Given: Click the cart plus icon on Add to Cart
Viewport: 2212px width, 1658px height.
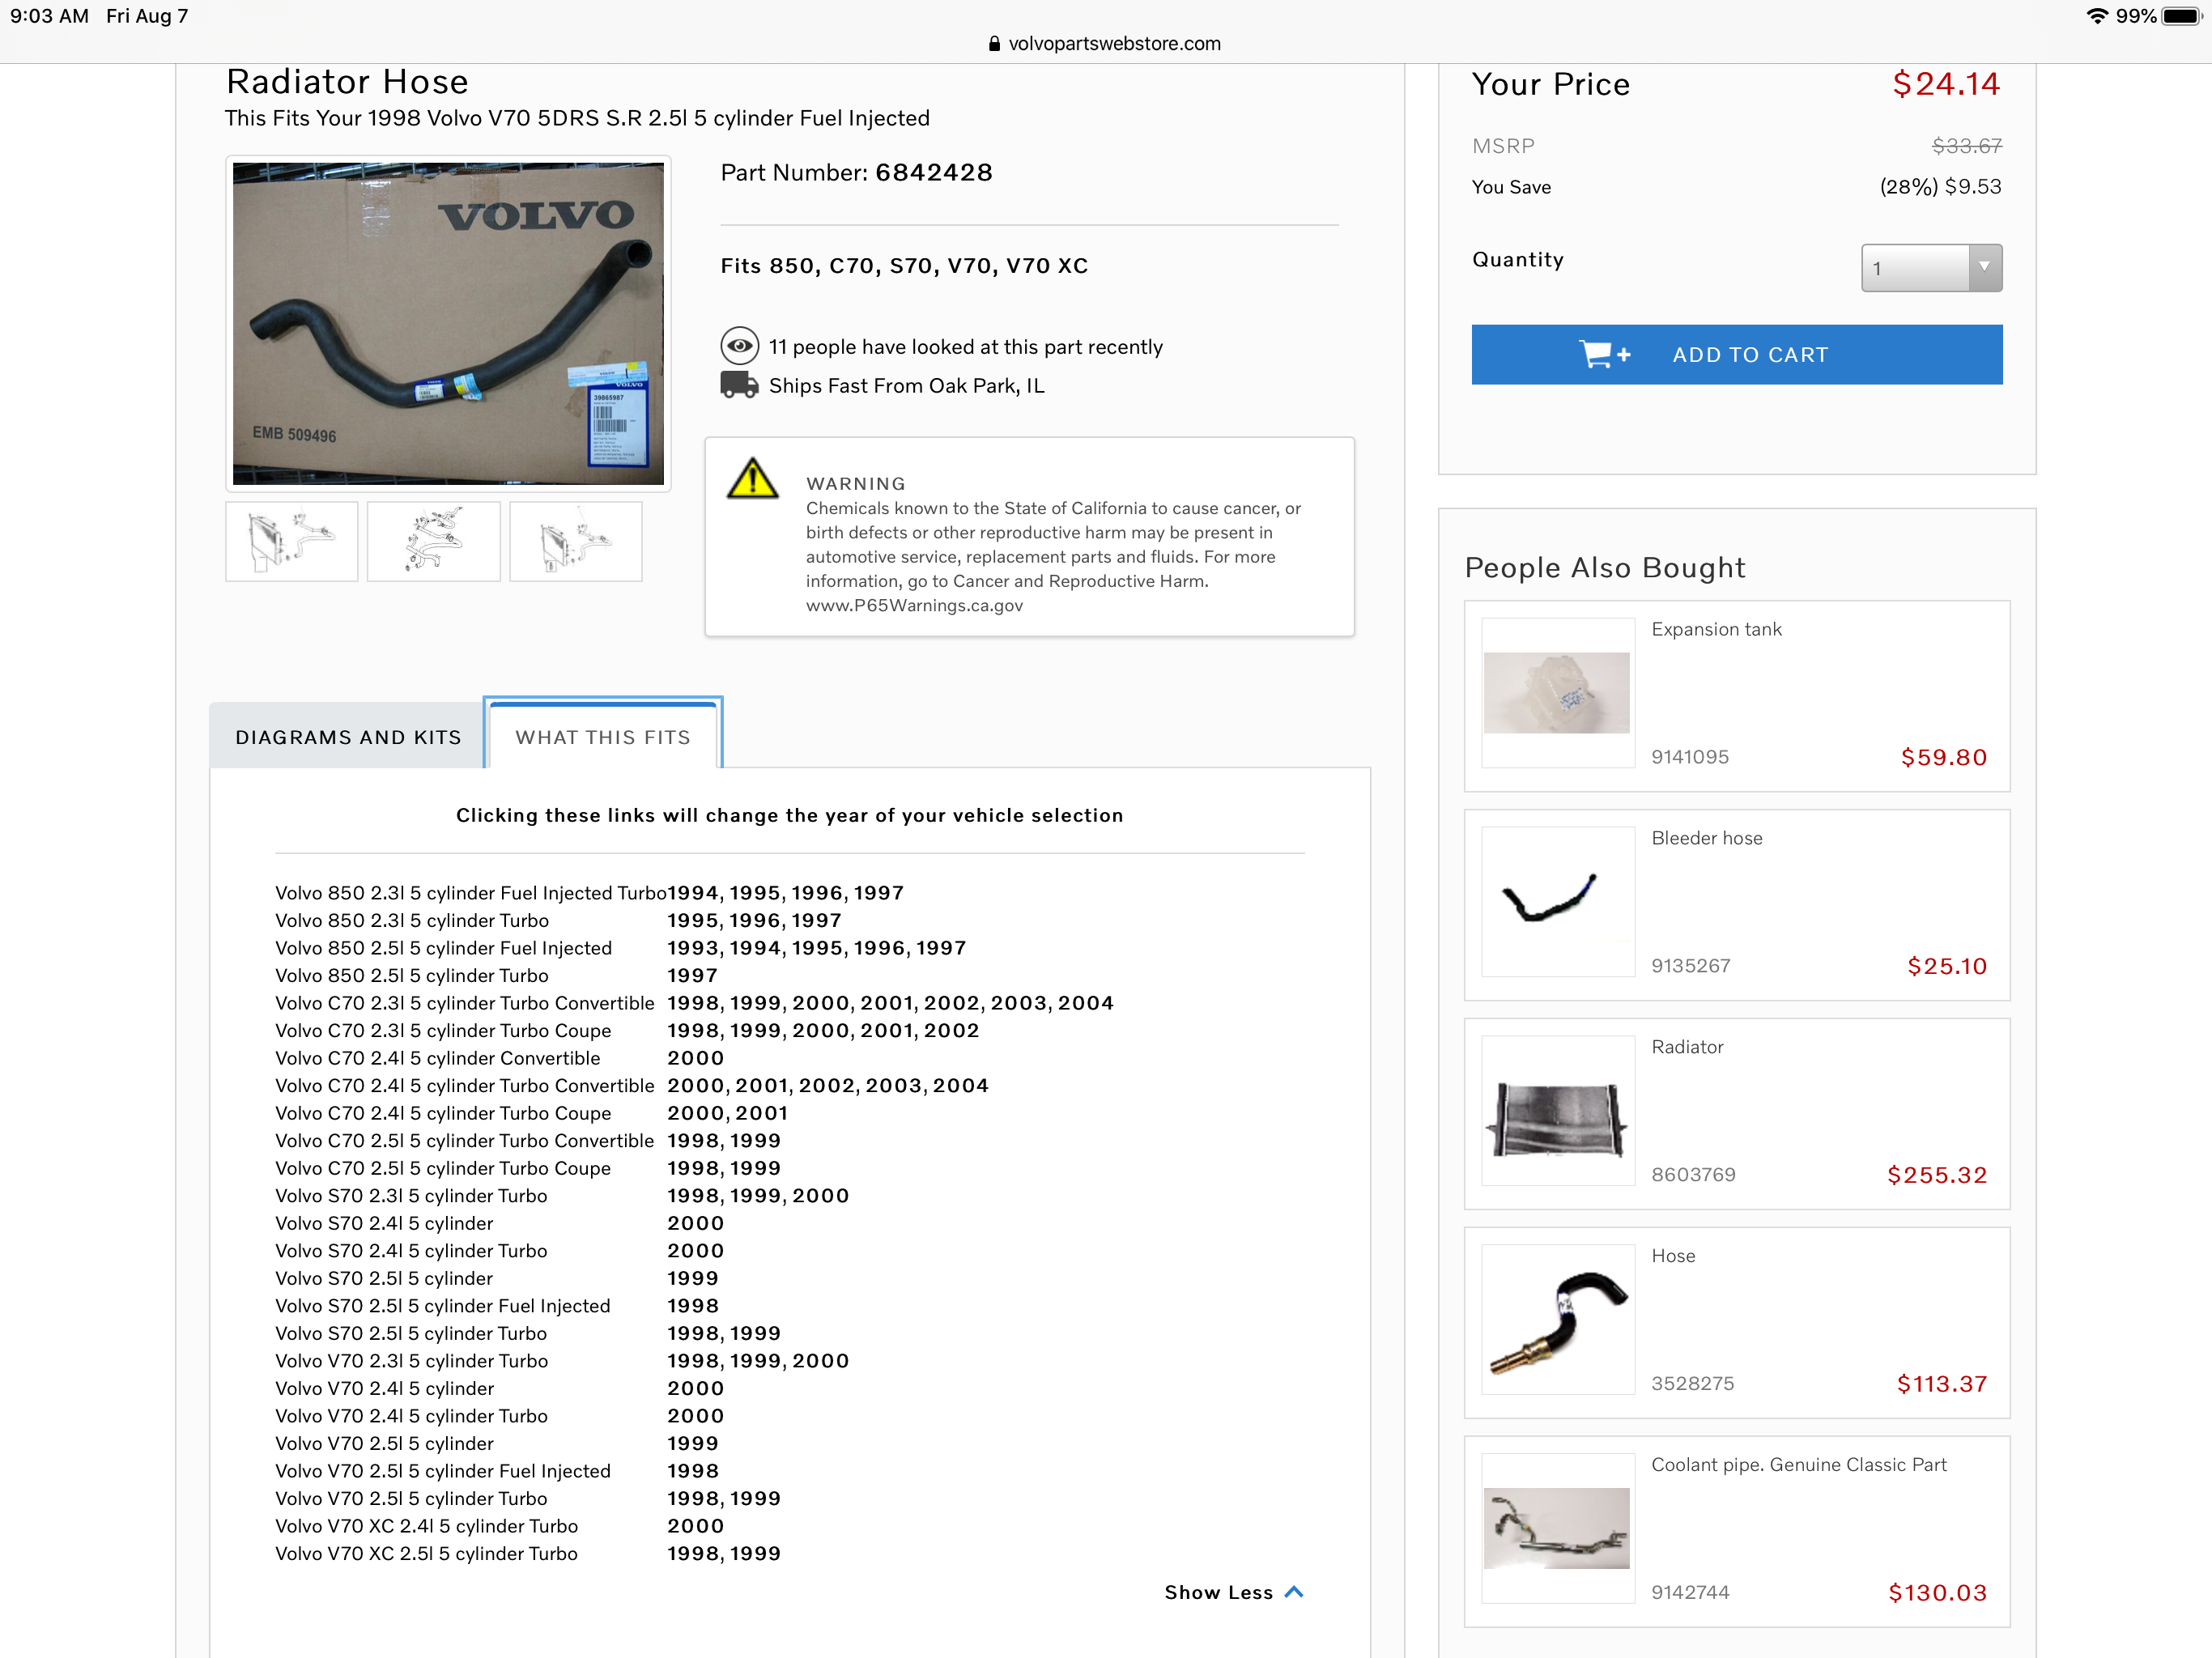Looking at the screenshot, I should coord(1603,354).
